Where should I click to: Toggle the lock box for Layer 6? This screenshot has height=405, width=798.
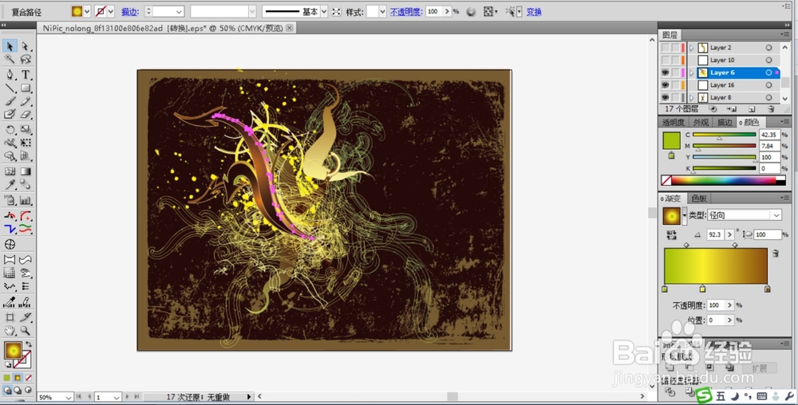[x=675, y=73]
